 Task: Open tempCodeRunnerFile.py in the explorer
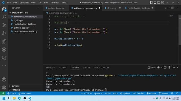(x=25, y=31)
